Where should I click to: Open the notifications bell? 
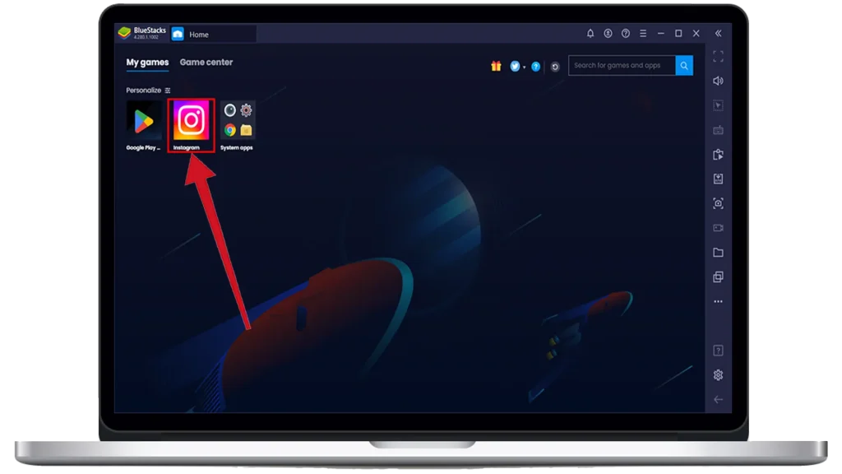pyautogui.click(x=590, y=33)
